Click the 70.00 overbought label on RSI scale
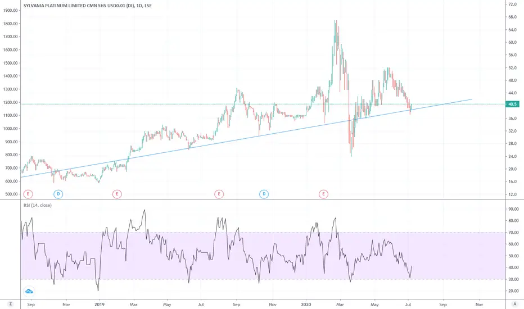Image resolution: width=524 pixels, height=309 pixels. coord(514,233)
